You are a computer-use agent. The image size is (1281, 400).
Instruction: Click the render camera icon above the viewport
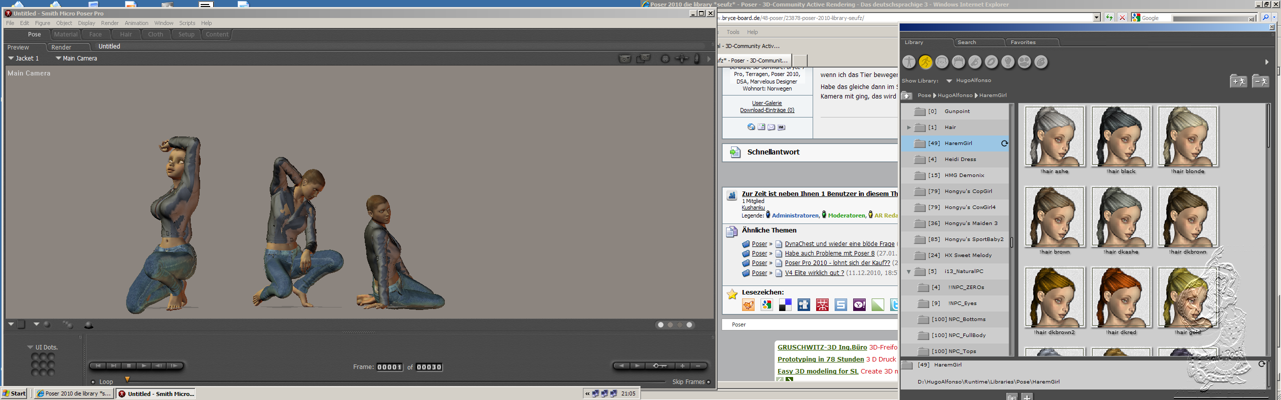(x=624, y=59)
